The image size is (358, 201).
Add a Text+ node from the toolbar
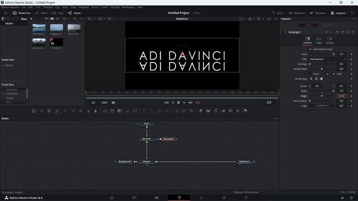point(49,111)
